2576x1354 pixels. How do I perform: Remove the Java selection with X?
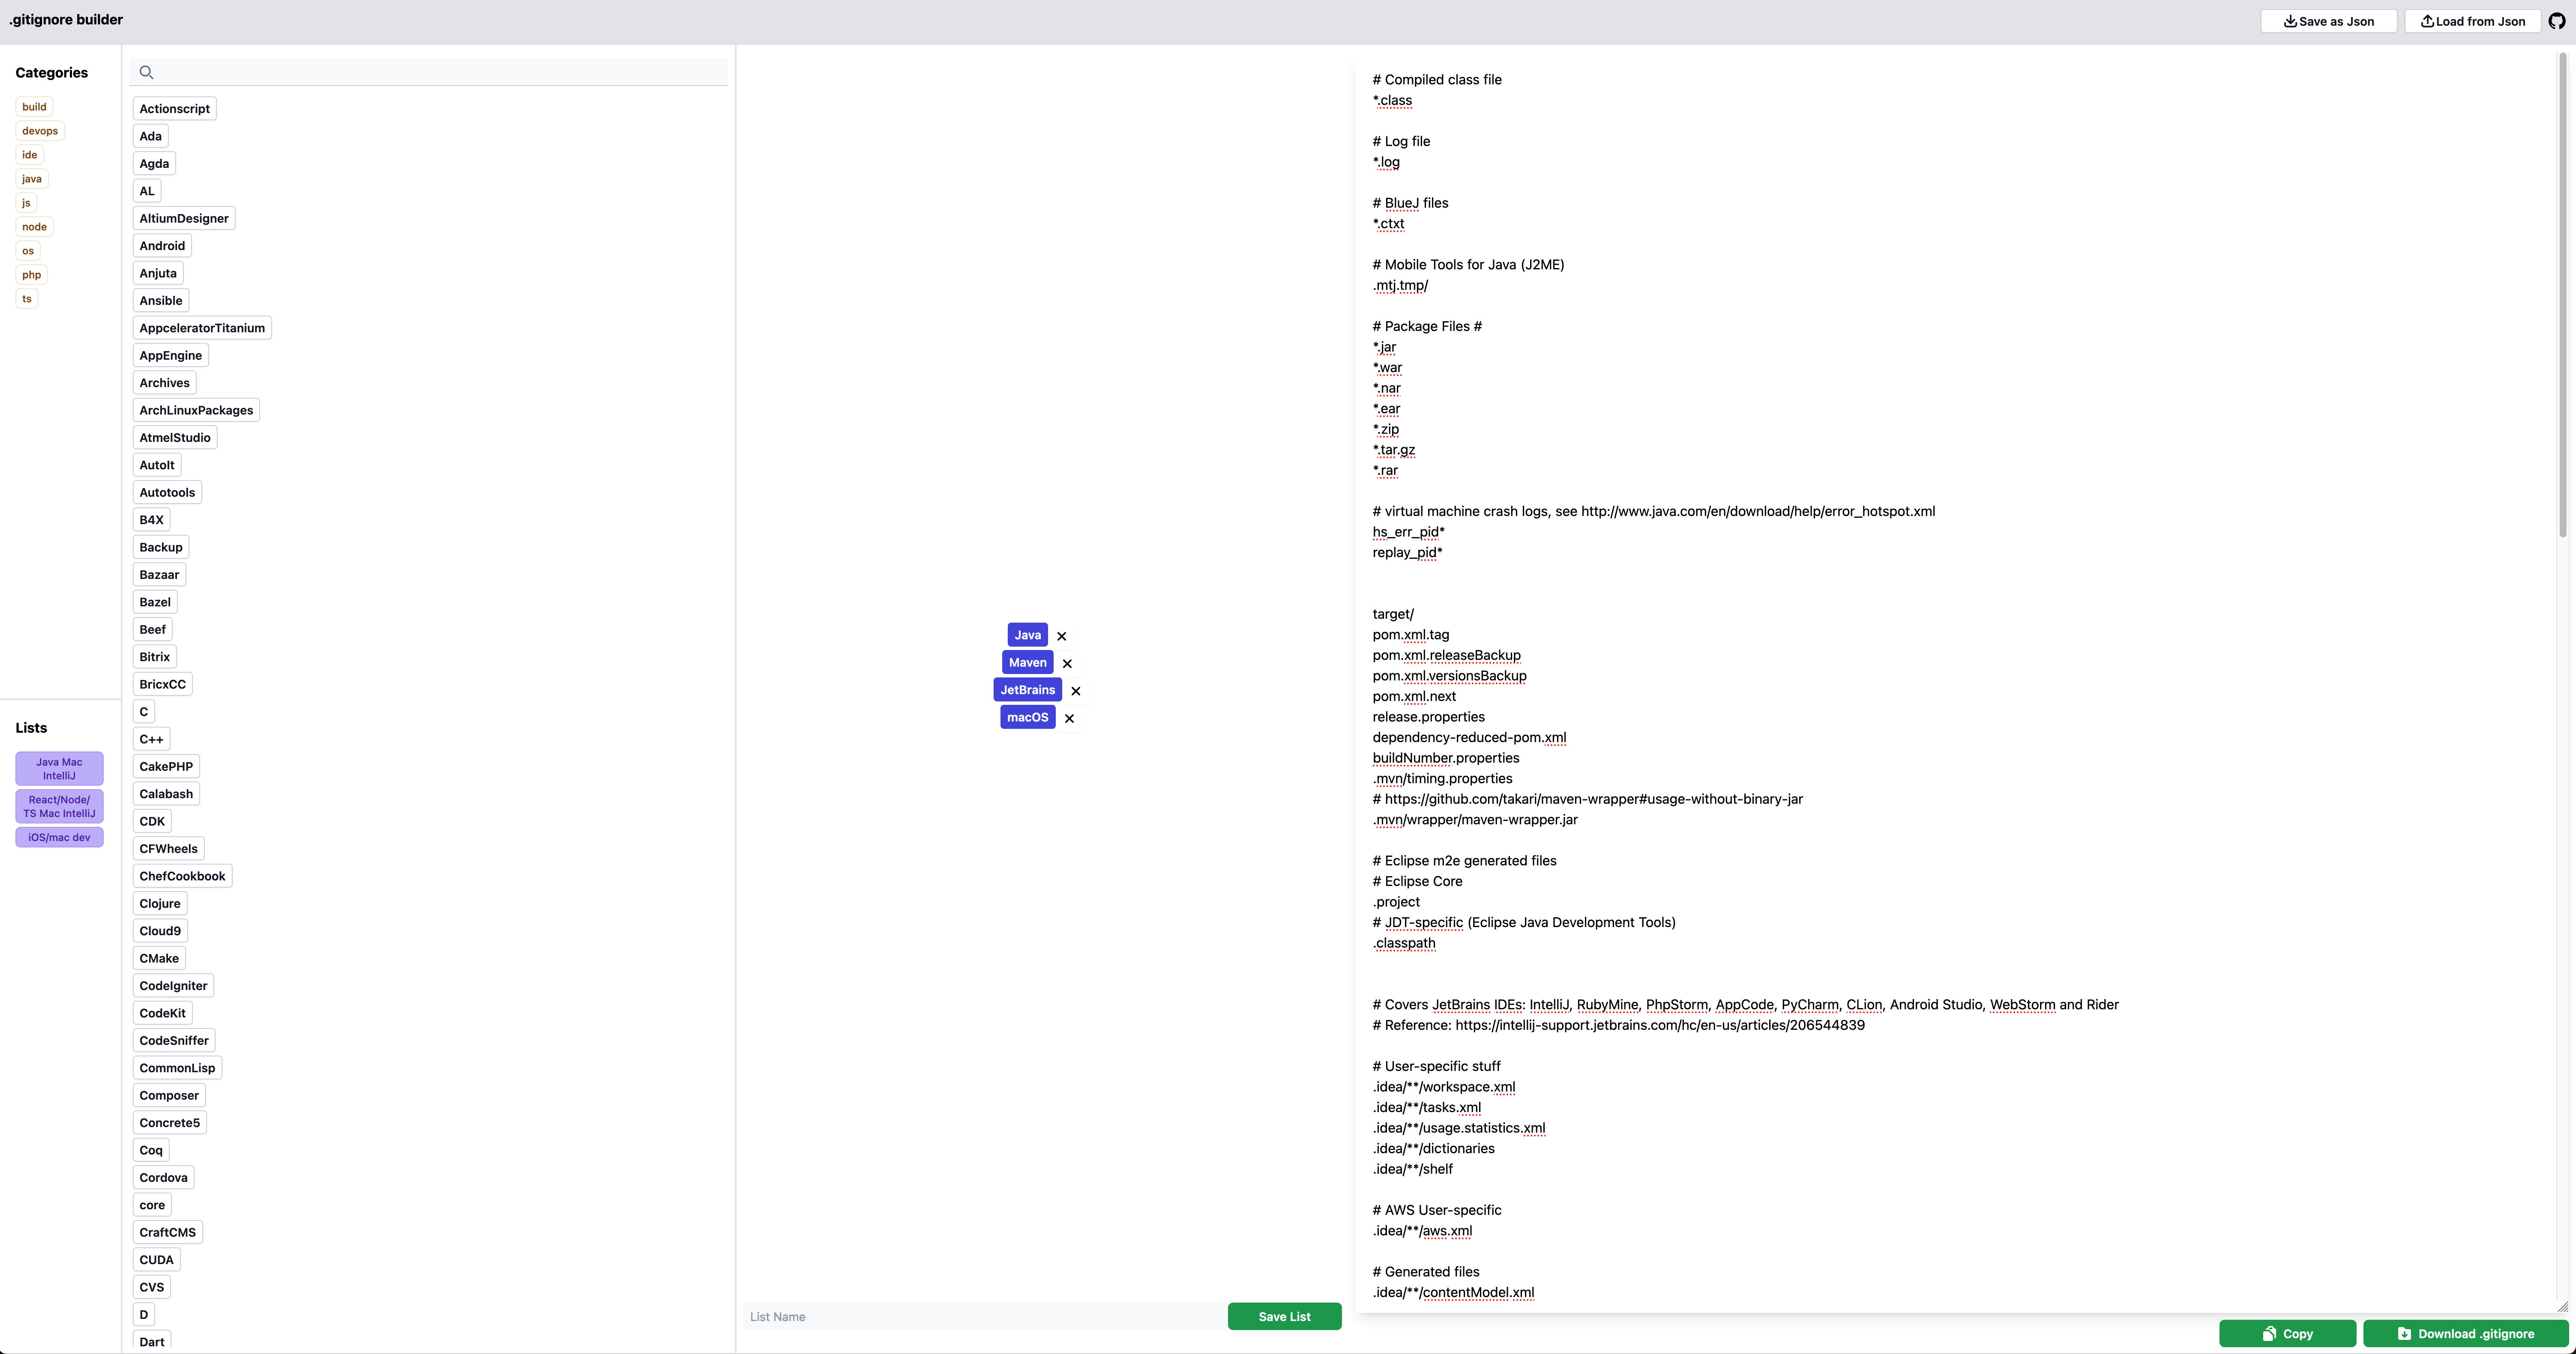[1062, 636]
